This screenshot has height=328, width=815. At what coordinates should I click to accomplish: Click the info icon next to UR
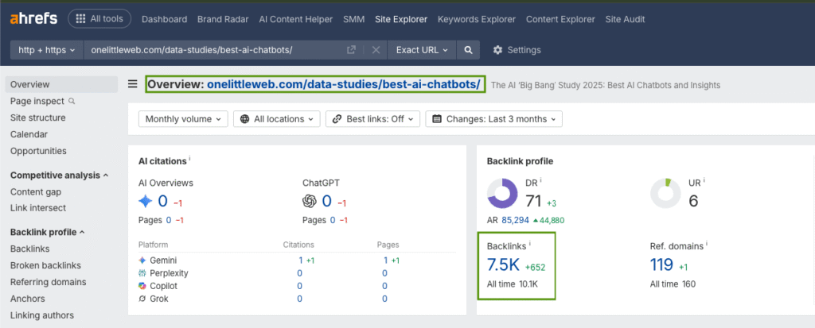(x=704, y=180)
